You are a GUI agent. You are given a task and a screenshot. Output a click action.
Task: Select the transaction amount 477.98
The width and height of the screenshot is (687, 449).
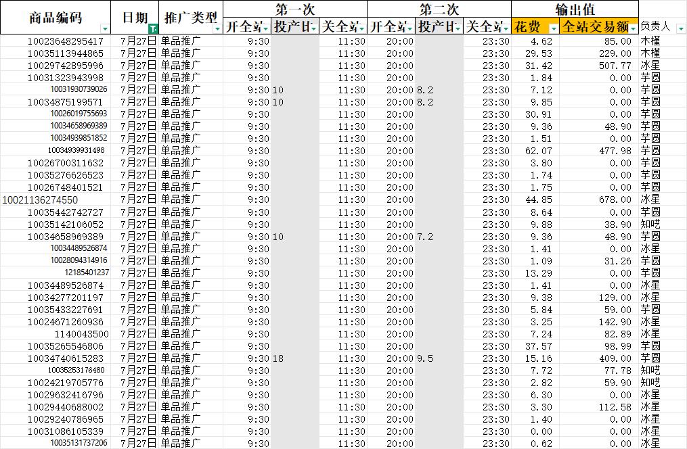point(615,151)
